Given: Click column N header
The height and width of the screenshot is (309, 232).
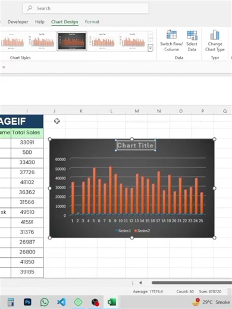Looking at the screenshot, I should pos(159,111).
